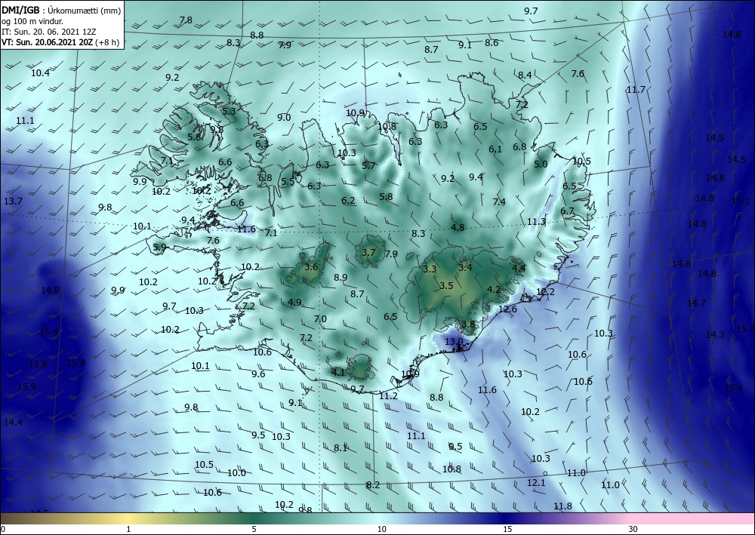The height and width of the screenshot is (535, 755).
Task: Click the 3.4 value on the glacier
Action: 465,267
